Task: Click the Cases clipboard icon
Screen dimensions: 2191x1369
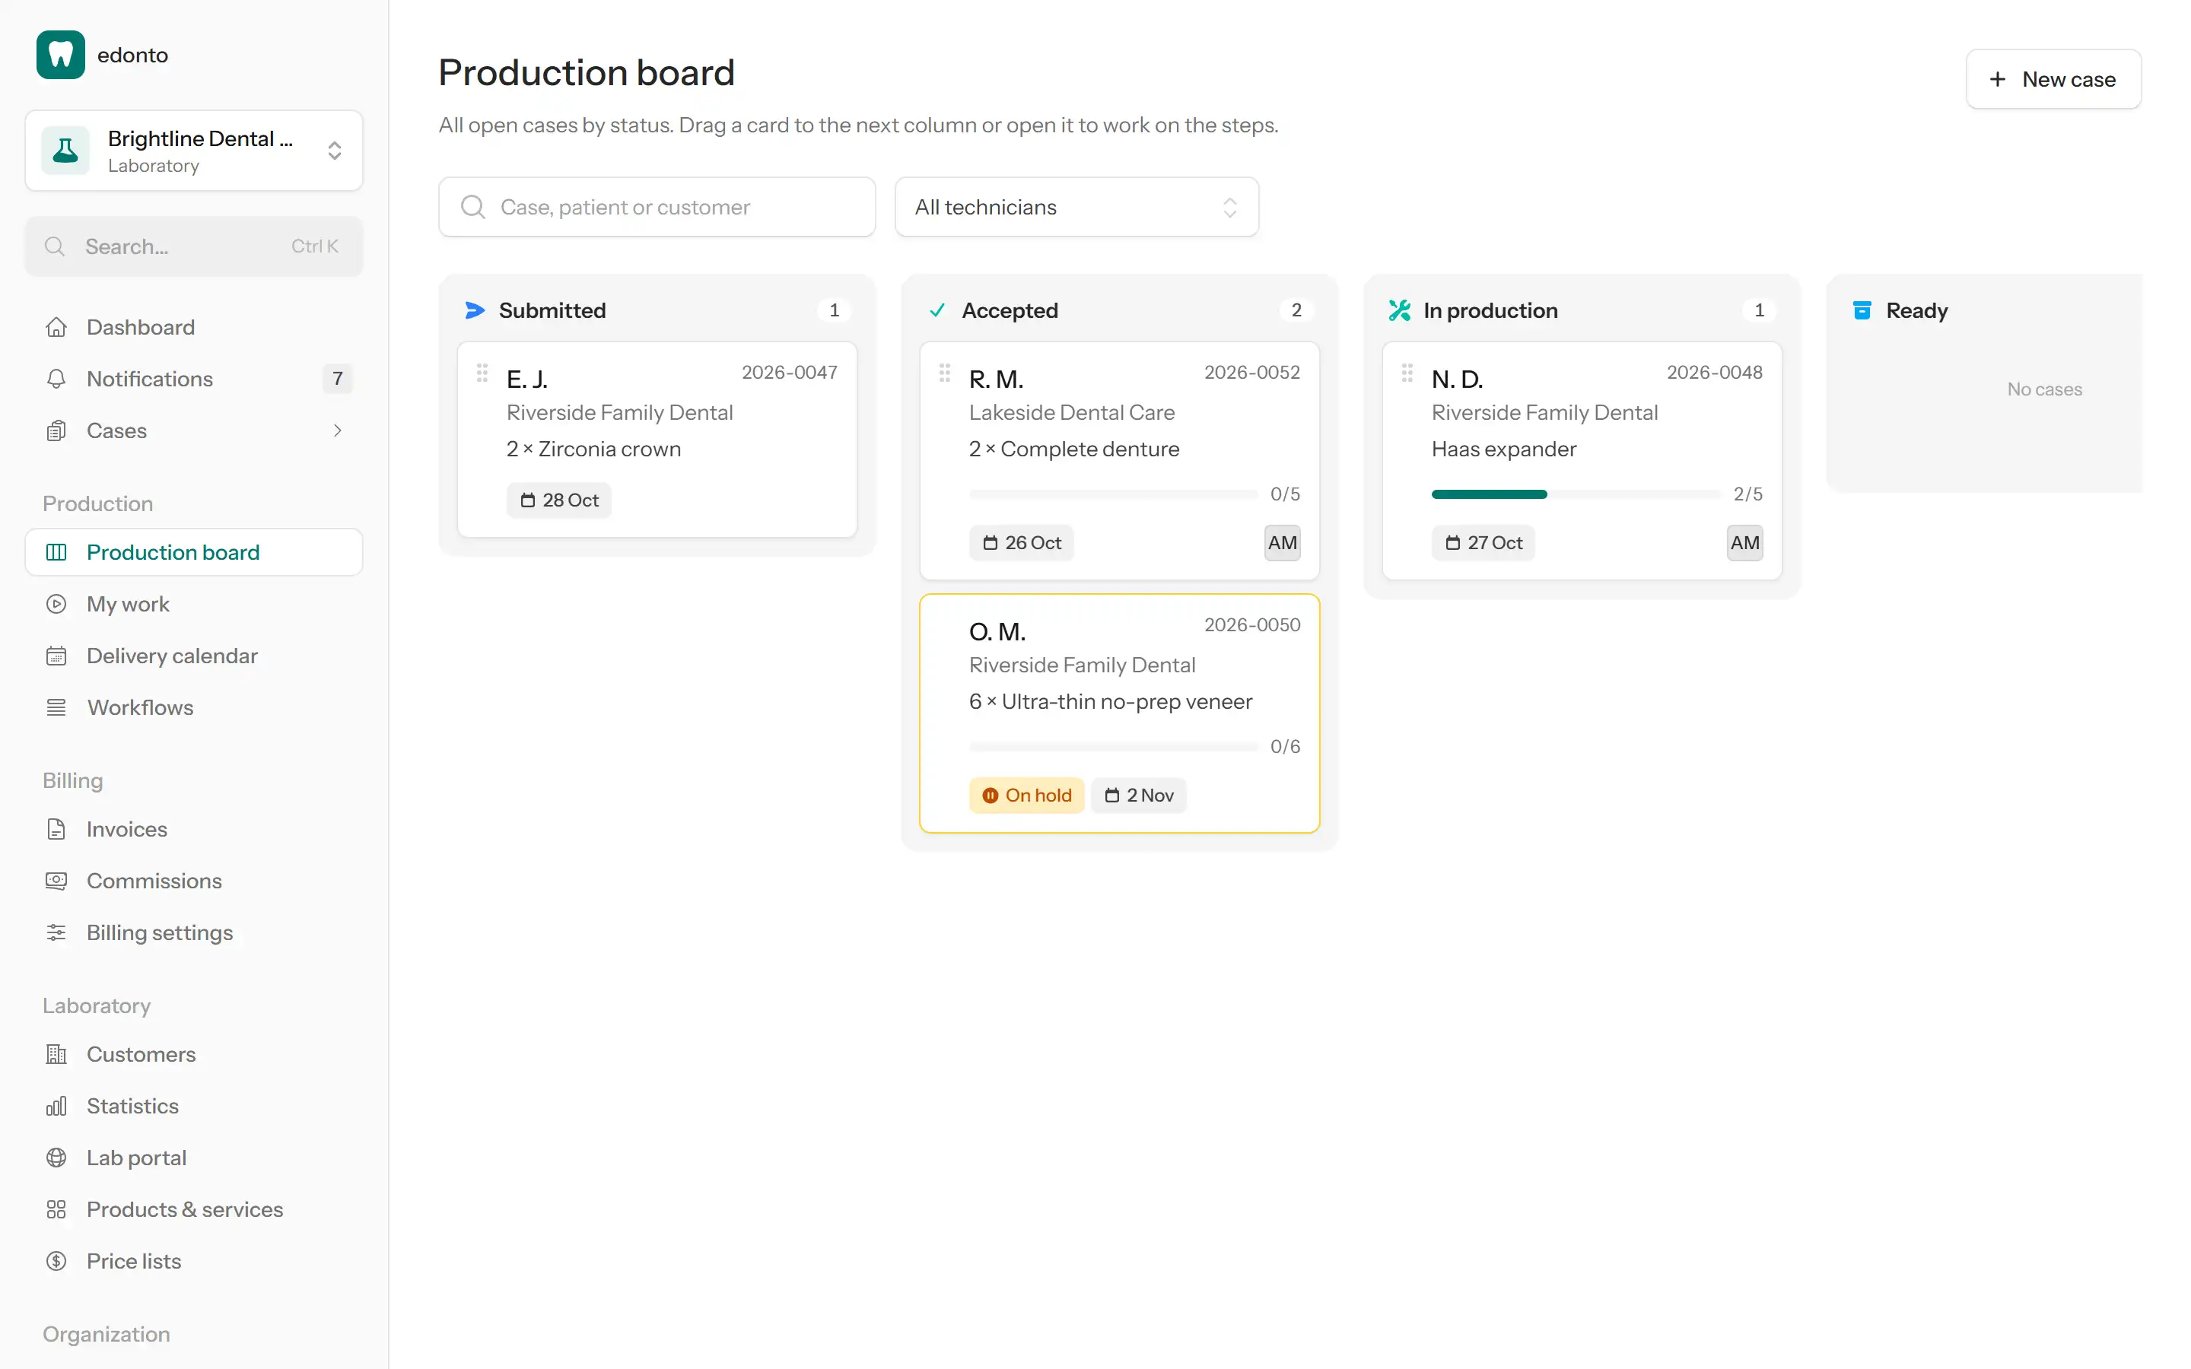Action: tap(56, 430)
